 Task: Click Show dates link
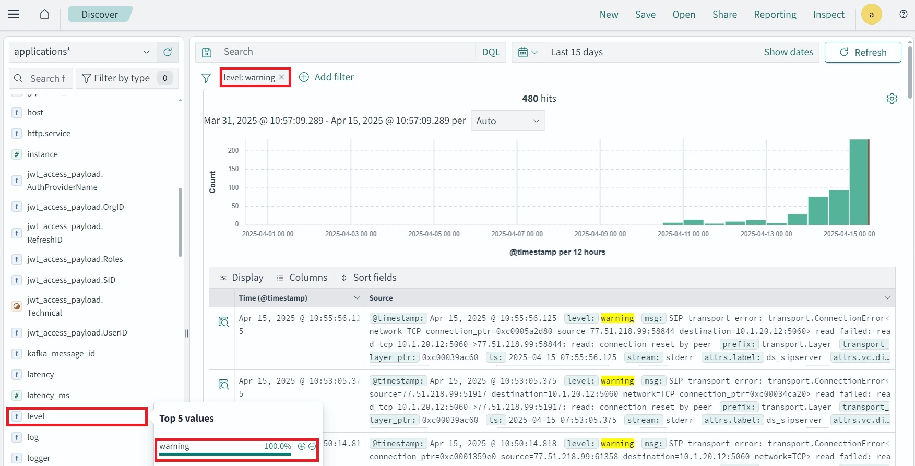click(x=788, y=52)
